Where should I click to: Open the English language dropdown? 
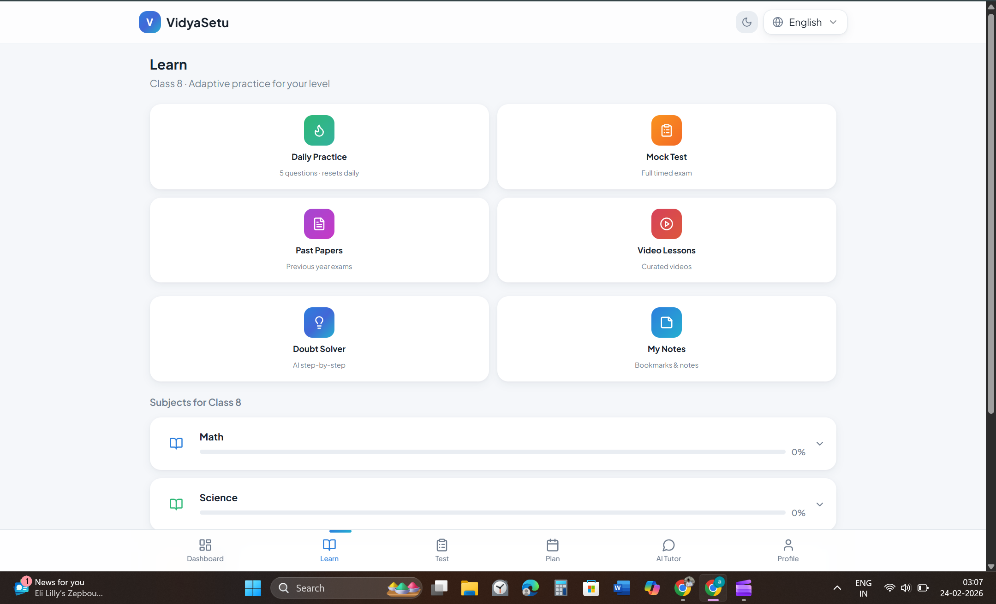click(805, 22)
